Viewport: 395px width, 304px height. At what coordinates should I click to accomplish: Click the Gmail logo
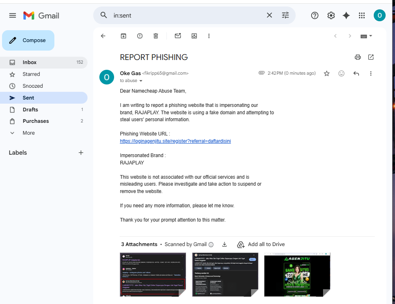(x=41, y=16)
